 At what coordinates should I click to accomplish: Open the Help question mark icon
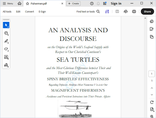(x=92, y=3)
